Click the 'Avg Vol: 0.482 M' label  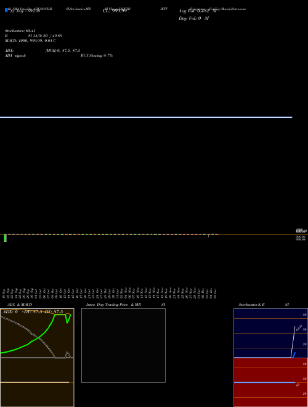[198, 11]
